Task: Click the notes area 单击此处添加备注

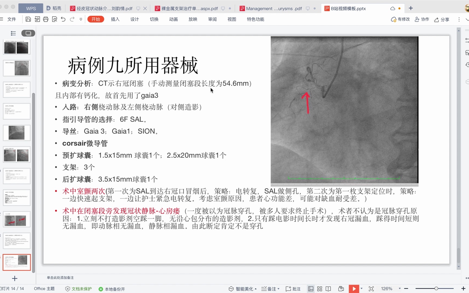Action: pos(60,278)
